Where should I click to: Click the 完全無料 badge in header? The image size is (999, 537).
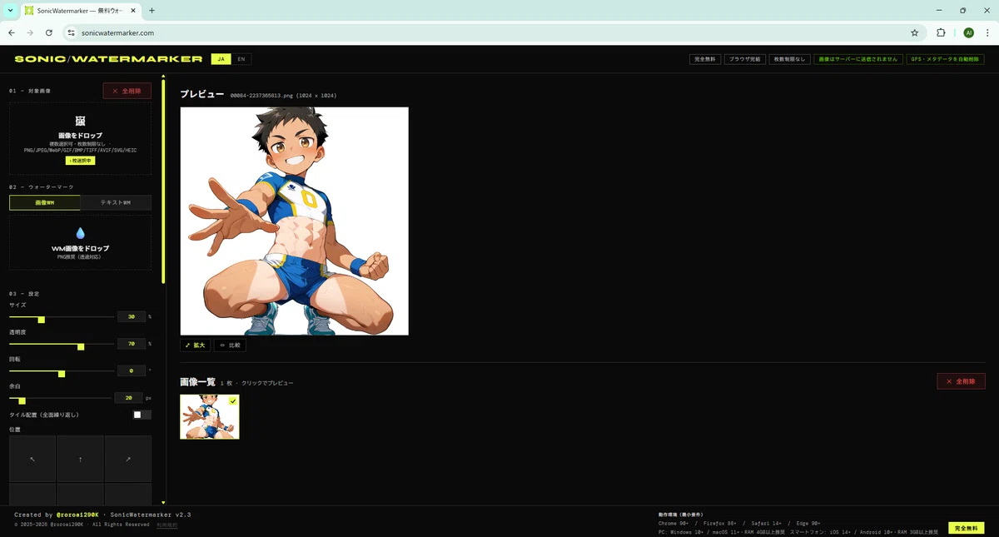[705, 59]
